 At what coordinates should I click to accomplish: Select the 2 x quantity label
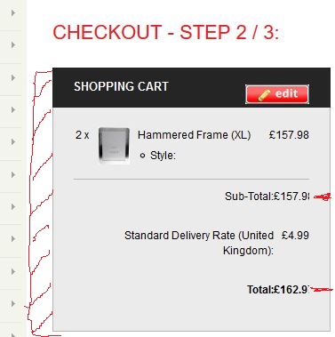coord(83,135)
